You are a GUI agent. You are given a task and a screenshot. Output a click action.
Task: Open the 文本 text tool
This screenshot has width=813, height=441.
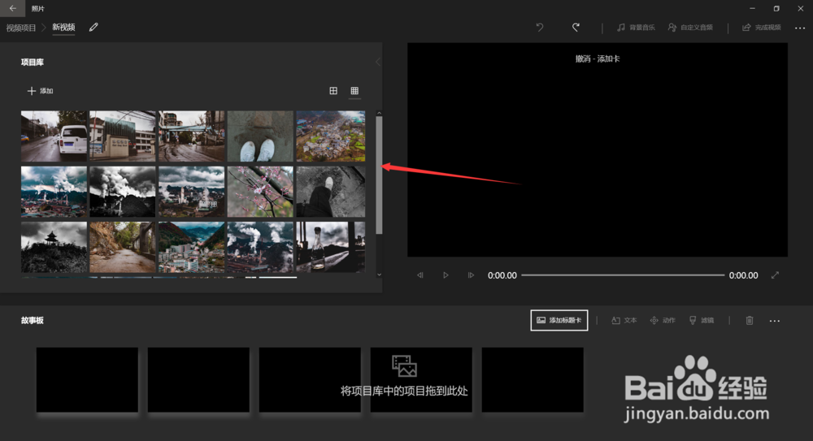coord(624,320)
